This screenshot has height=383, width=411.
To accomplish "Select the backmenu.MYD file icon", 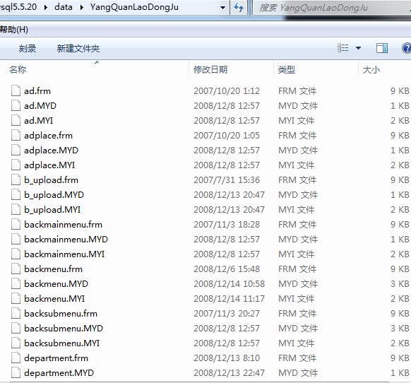I will click(x=16, y=284).
